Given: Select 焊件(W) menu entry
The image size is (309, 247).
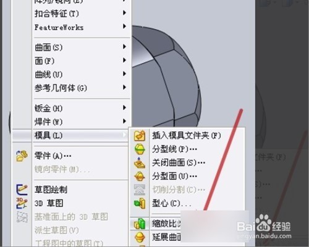Looking at the screenshot, I should pos(82,122).
